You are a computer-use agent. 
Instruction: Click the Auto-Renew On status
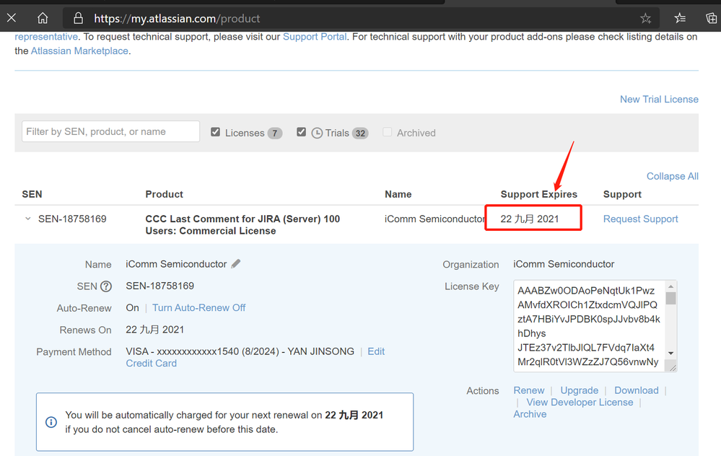click(132, 307)
